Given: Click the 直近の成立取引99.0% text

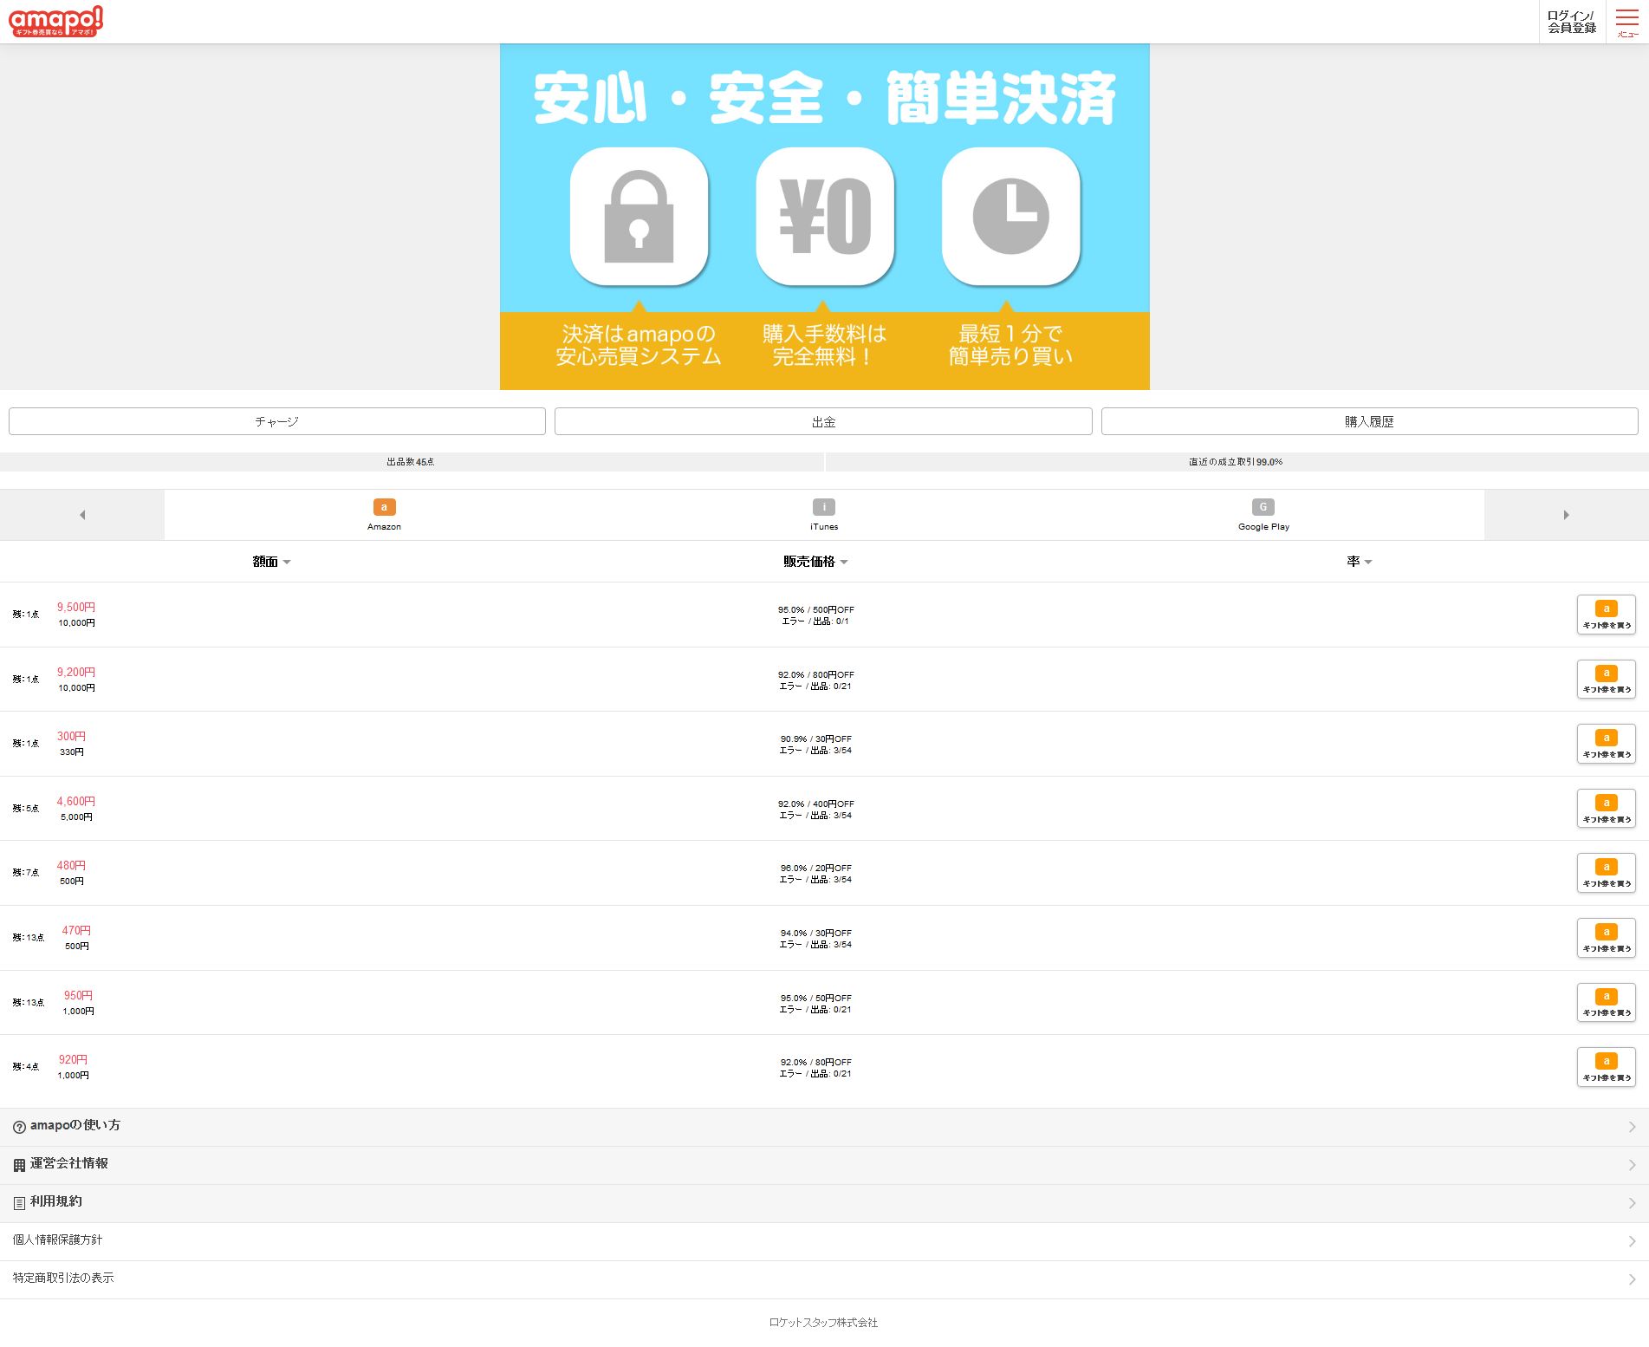Looking at the screenshot, I should [x=1236, y=462].
